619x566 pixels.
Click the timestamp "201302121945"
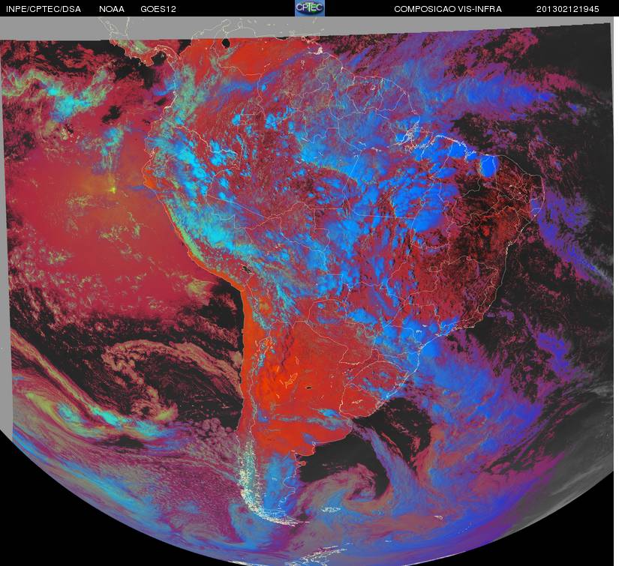[568, 9]
